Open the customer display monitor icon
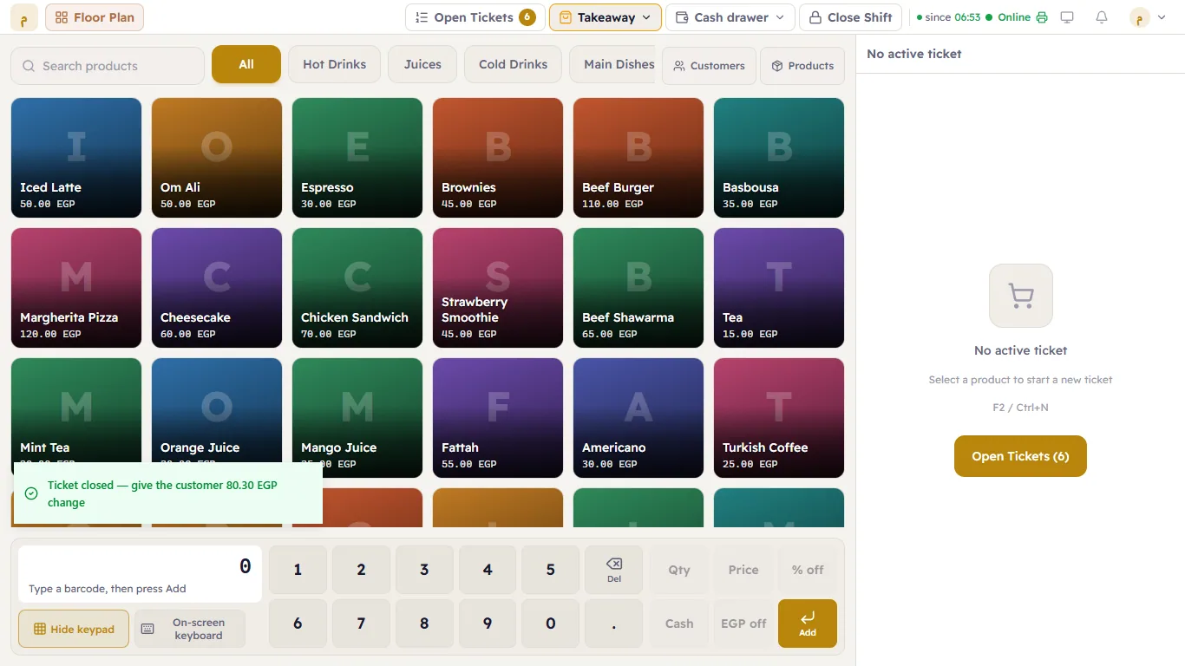The height and width of the screenshot is (666, 1185). tap(1067, 17)
